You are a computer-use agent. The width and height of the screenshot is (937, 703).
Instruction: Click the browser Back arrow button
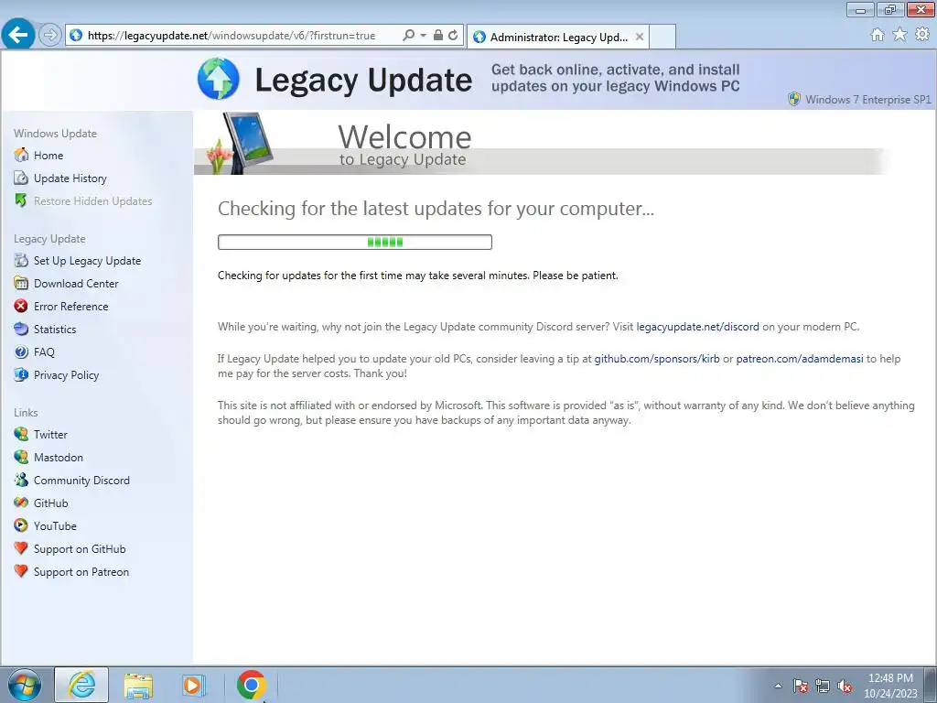pyautogui.click(x=18, y=35)
